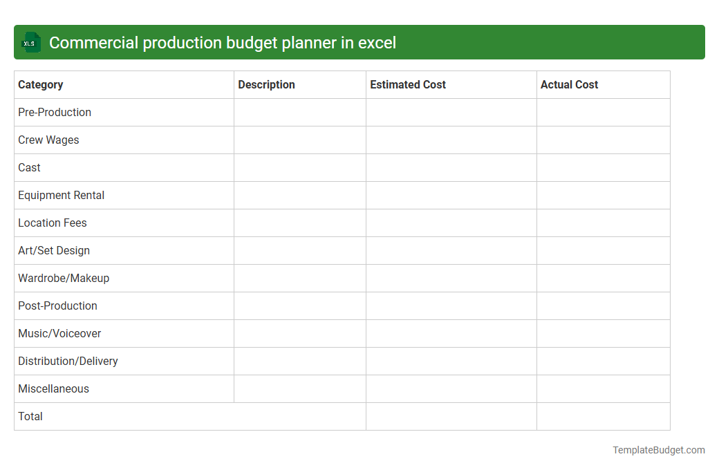
Task: Click the Actual Cost column header
Action: click(x=570, y=84)
